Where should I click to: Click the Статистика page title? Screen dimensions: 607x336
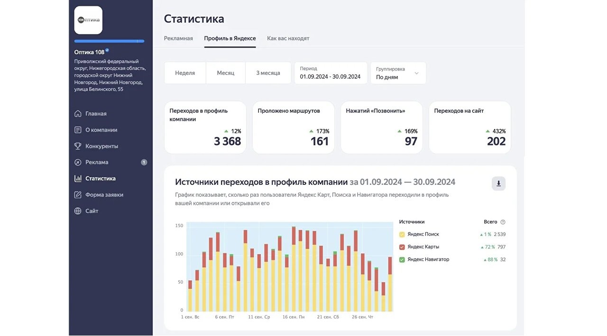194,19
